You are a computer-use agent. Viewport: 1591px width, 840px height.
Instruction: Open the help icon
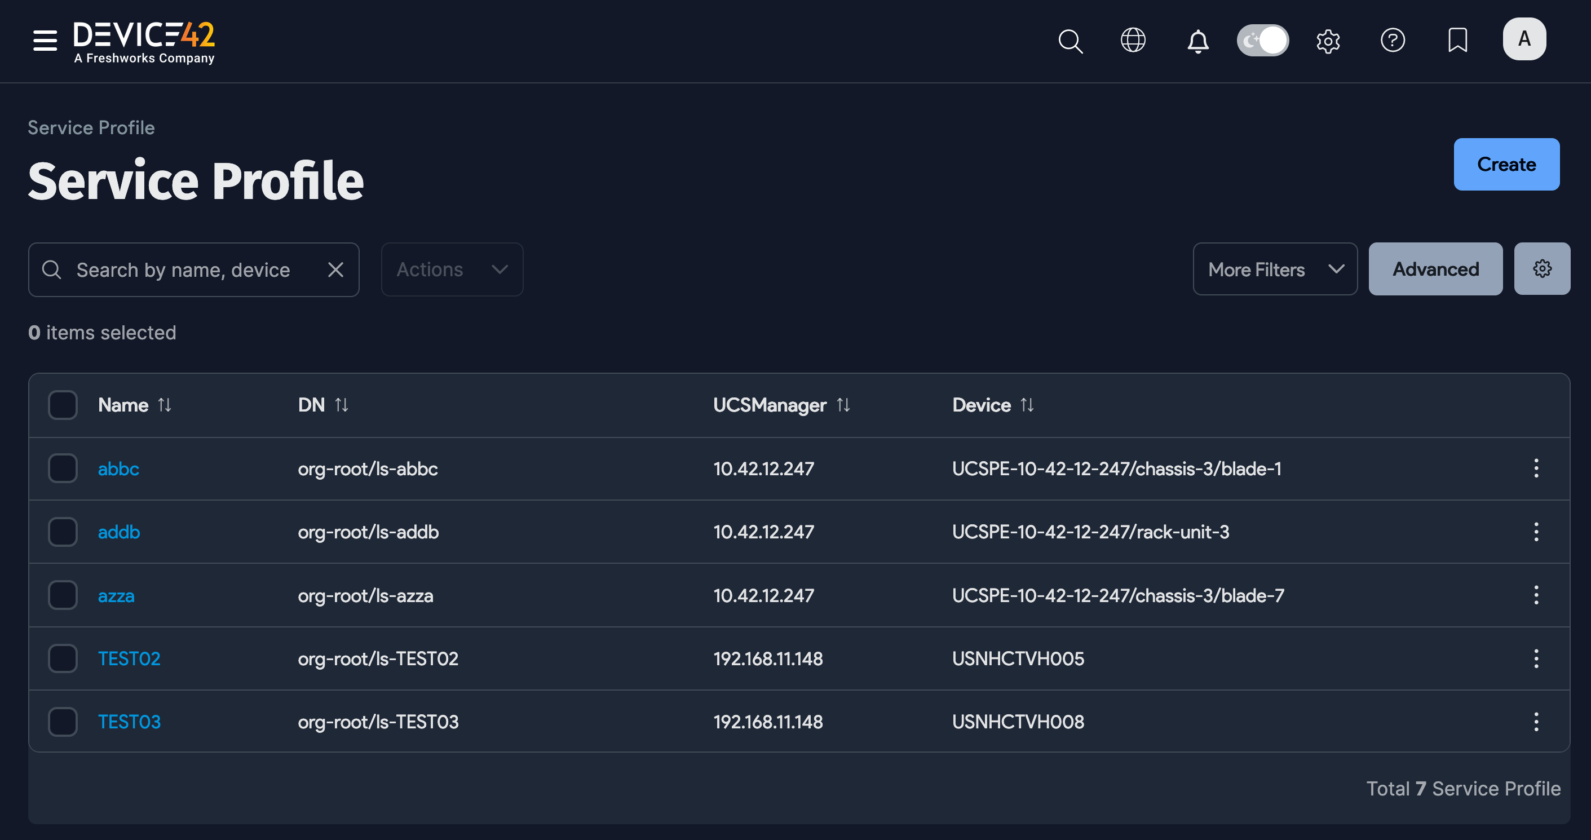[x=1393, y=40]
